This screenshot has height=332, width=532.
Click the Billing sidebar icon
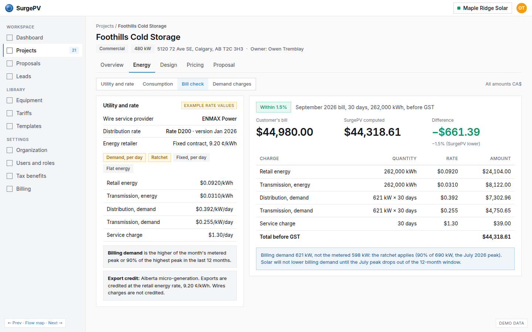pos(10,189)
